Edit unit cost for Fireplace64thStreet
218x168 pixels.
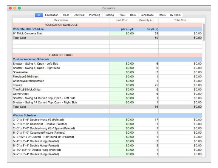pyautogui.click(x=122, y=77)
